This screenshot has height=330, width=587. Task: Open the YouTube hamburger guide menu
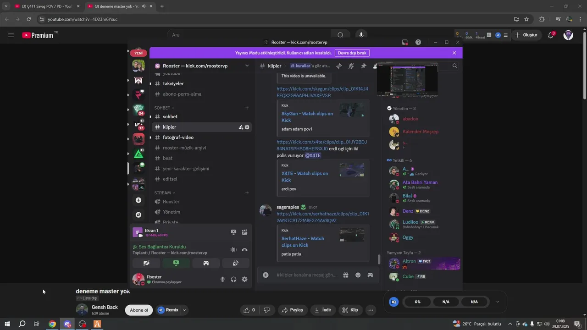11,35
